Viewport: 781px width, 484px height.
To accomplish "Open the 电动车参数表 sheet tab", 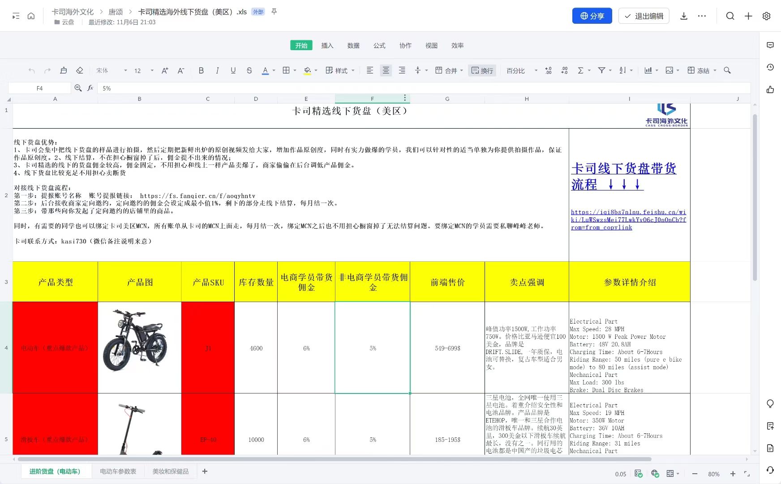I will [118, 471].
